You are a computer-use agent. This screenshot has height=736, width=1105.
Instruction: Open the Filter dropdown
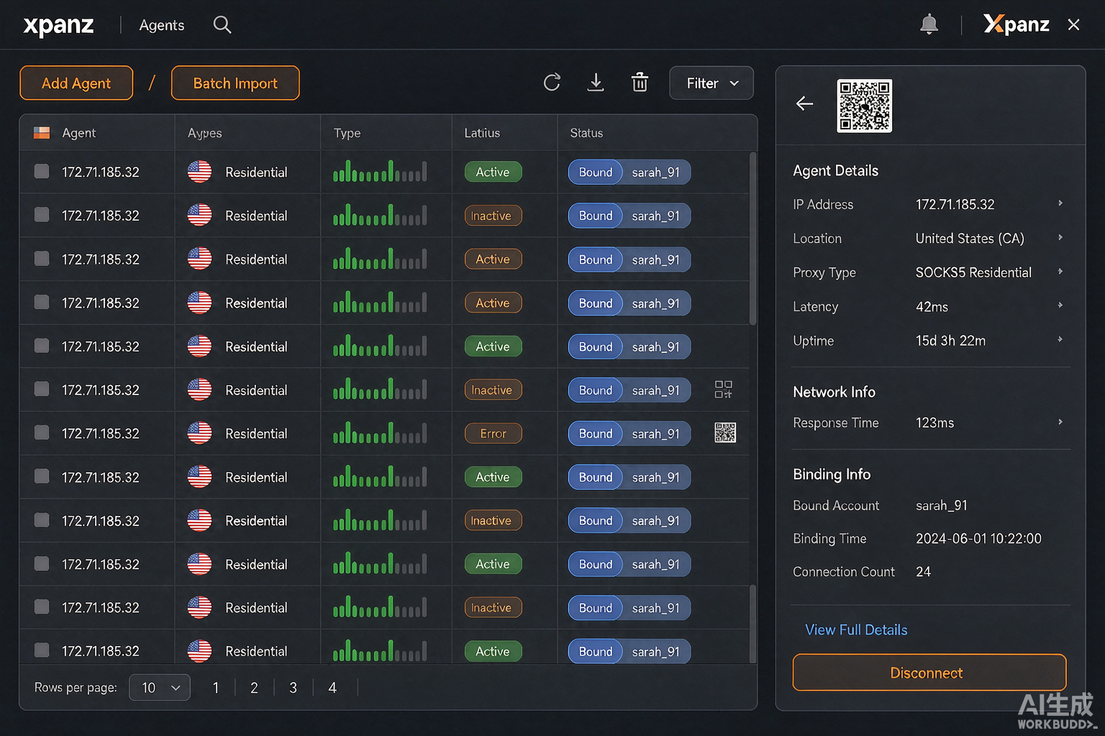(x=711, y=83)
